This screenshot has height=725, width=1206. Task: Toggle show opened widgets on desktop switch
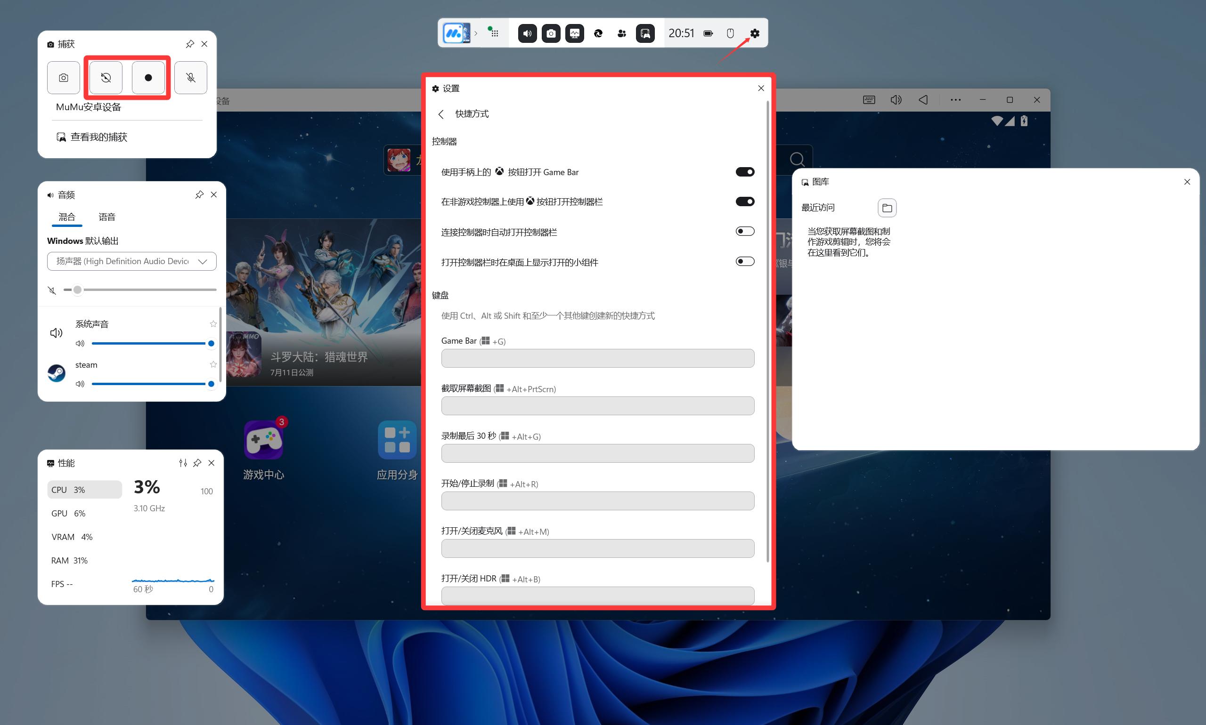point(744,261)
